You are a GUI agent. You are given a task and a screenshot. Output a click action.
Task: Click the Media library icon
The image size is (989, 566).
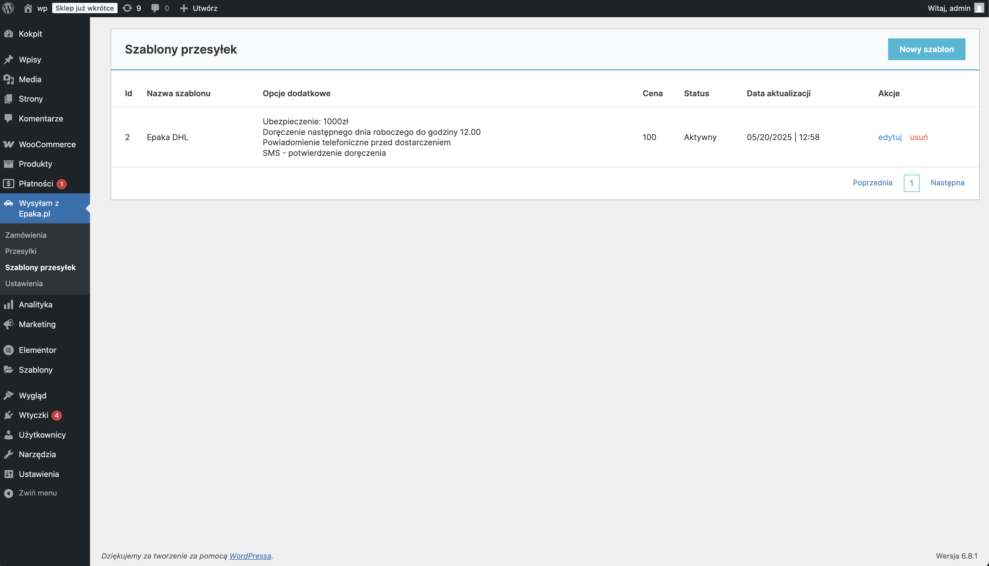pos(9,79)
